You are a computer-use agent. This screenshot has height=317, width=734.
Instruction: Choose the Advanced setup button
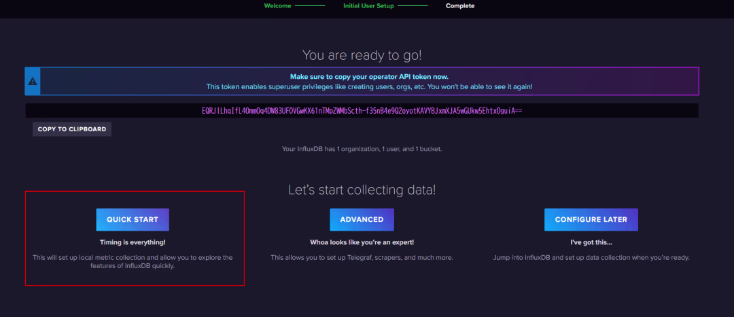tap(362, 220)
